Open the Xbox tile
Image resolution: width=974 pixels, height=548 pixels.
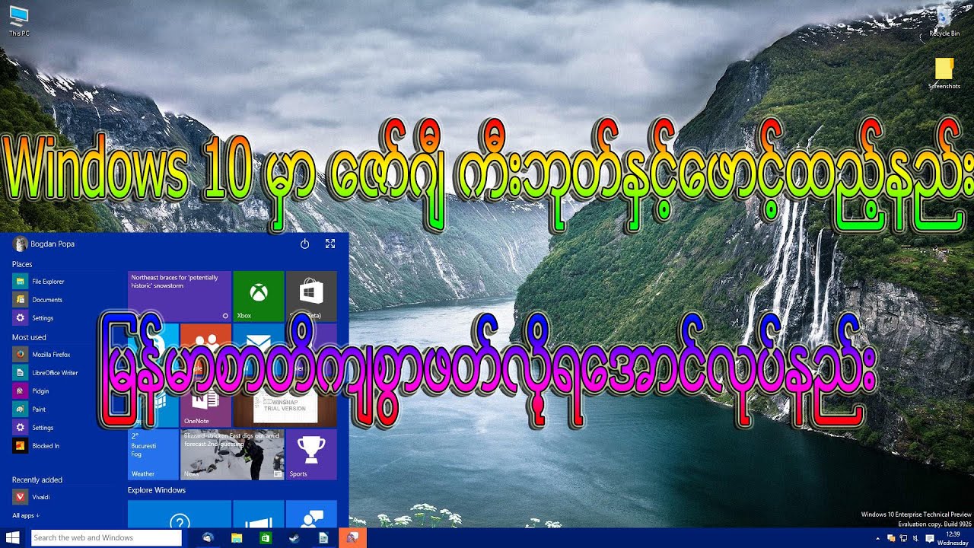[259, 296]
